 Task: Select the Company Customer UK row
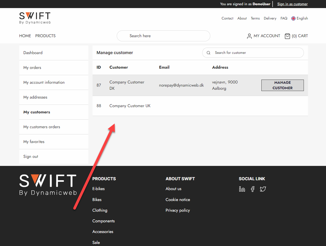point(130,106)
